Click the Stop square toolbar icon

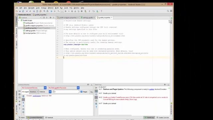[x=82, y=11]
